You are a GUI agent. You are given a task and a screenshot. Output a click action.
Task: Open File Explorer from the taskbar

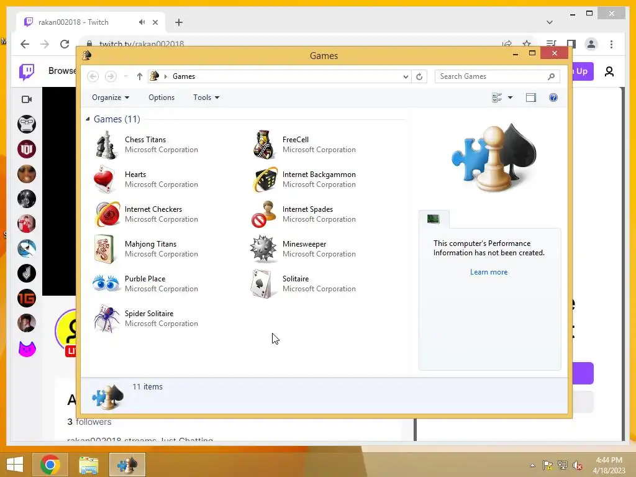coord(88,465)
